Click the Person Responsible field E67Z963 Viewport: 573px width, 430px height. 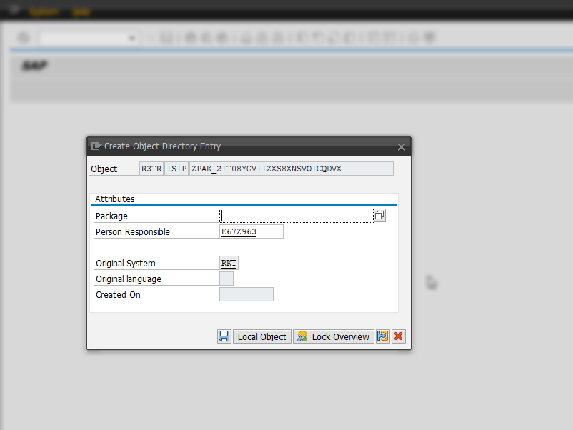tap(251, 231)
